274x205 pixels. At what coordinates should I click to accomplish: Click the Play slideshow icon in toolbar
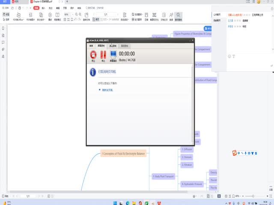coord(51,16)
